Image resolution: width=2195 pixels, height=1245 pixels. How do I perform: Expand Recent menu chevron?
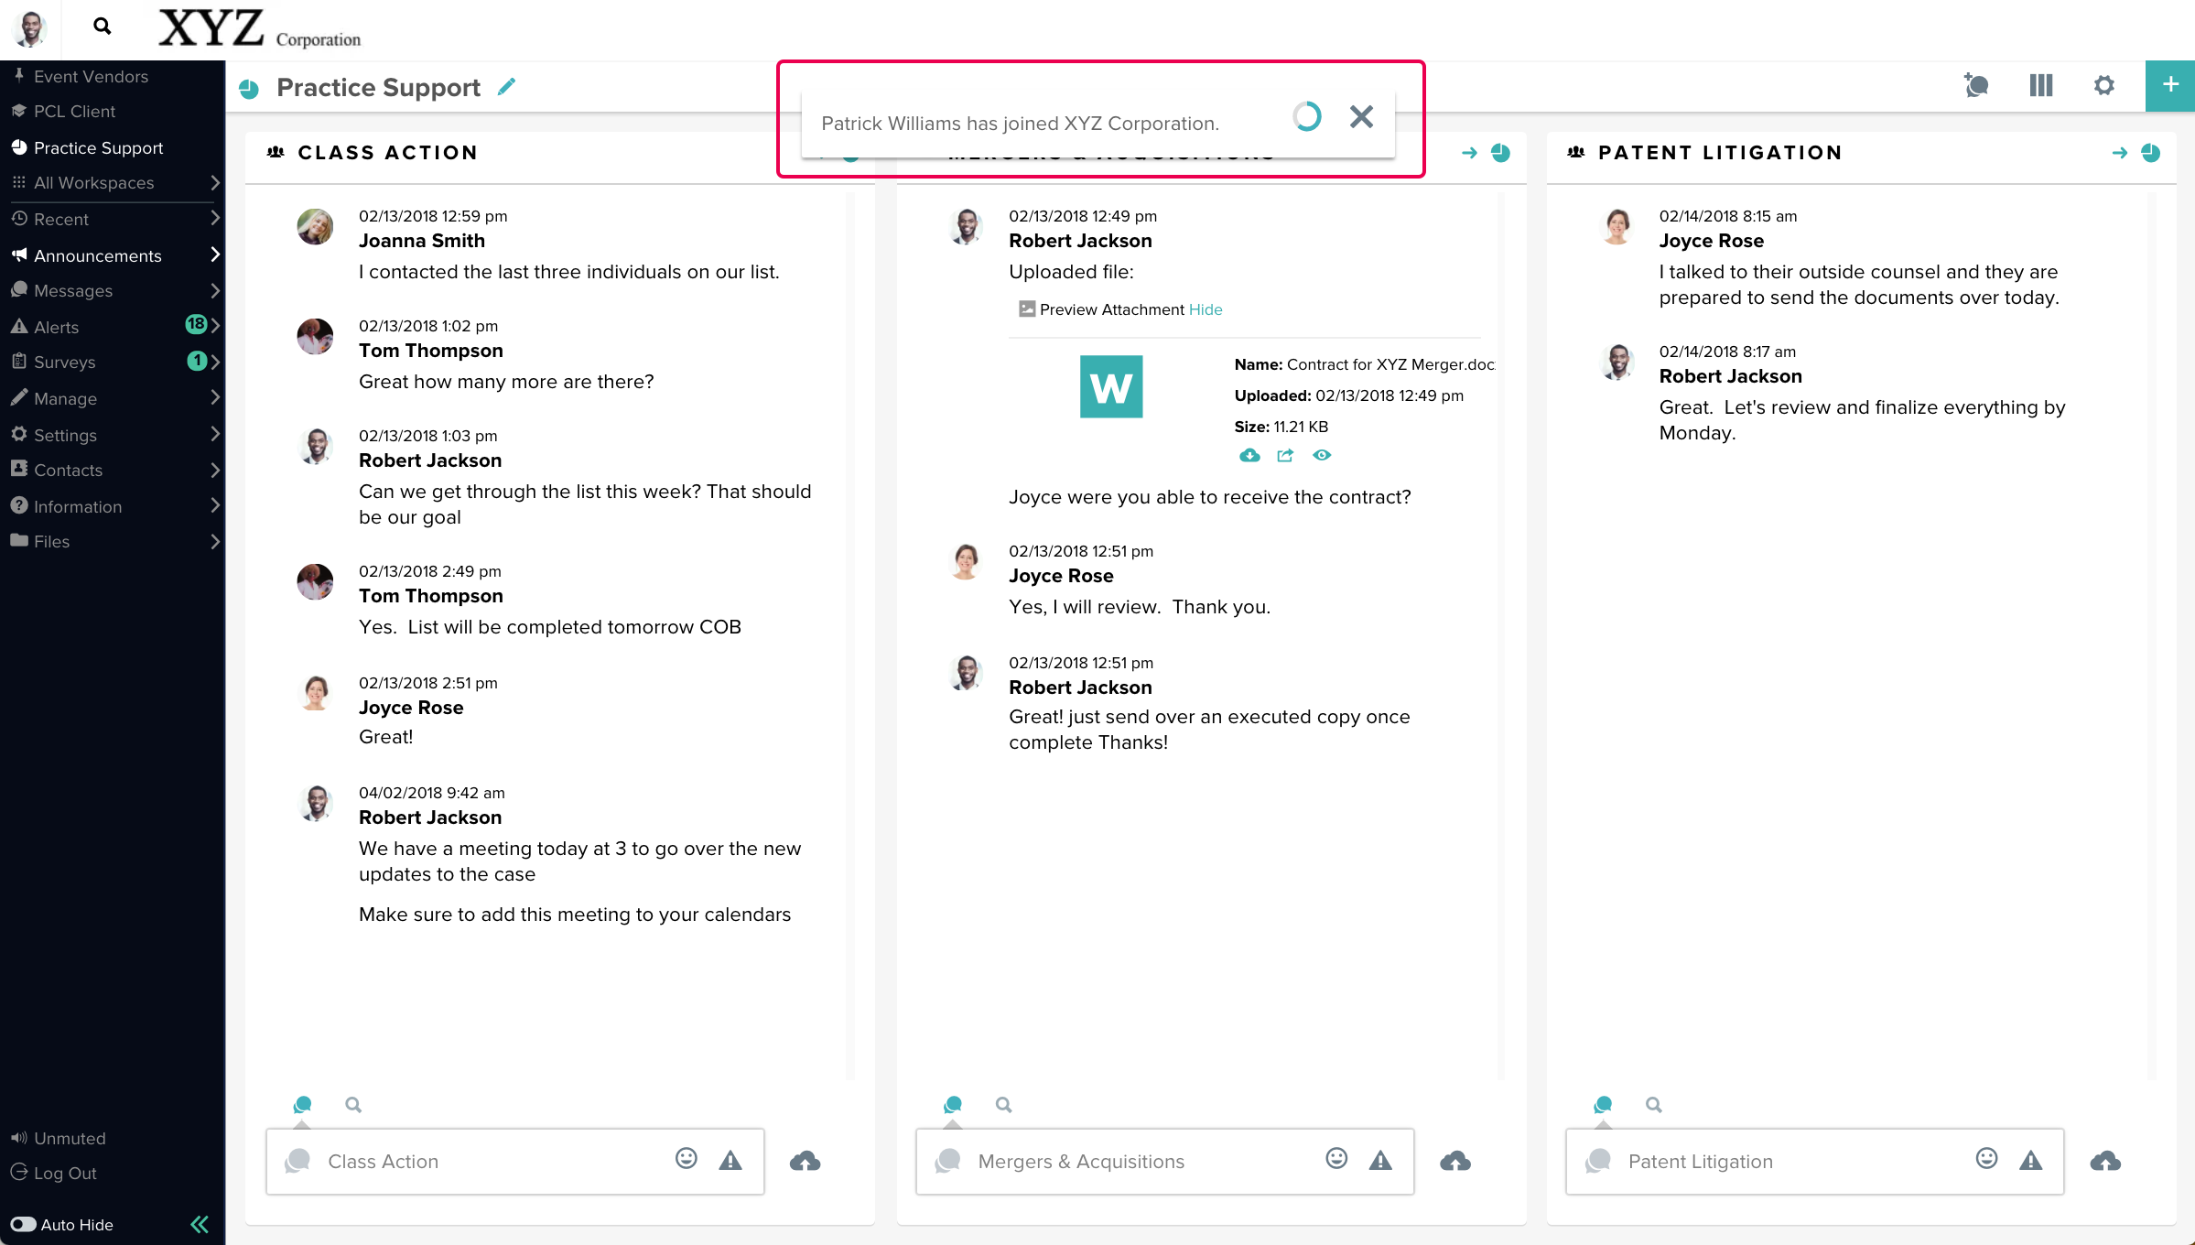[214, 218]
